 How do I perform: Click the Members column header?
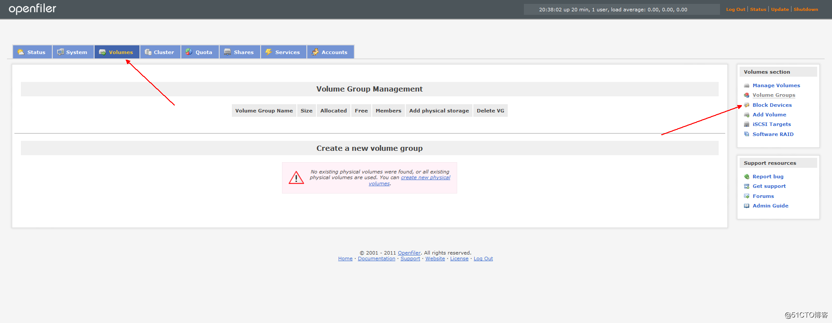[388, 111]
